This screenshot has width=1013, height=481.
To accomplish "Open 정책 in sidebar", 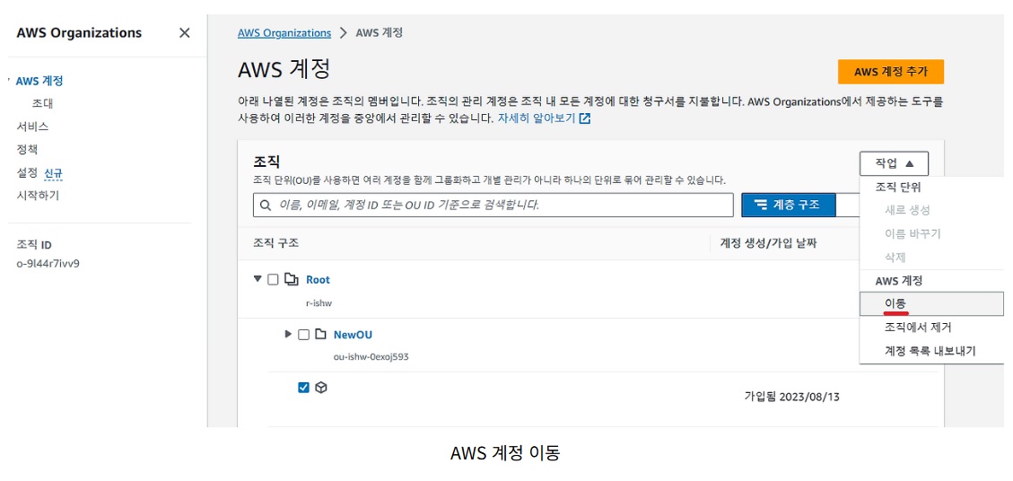I will coord(27,149).
